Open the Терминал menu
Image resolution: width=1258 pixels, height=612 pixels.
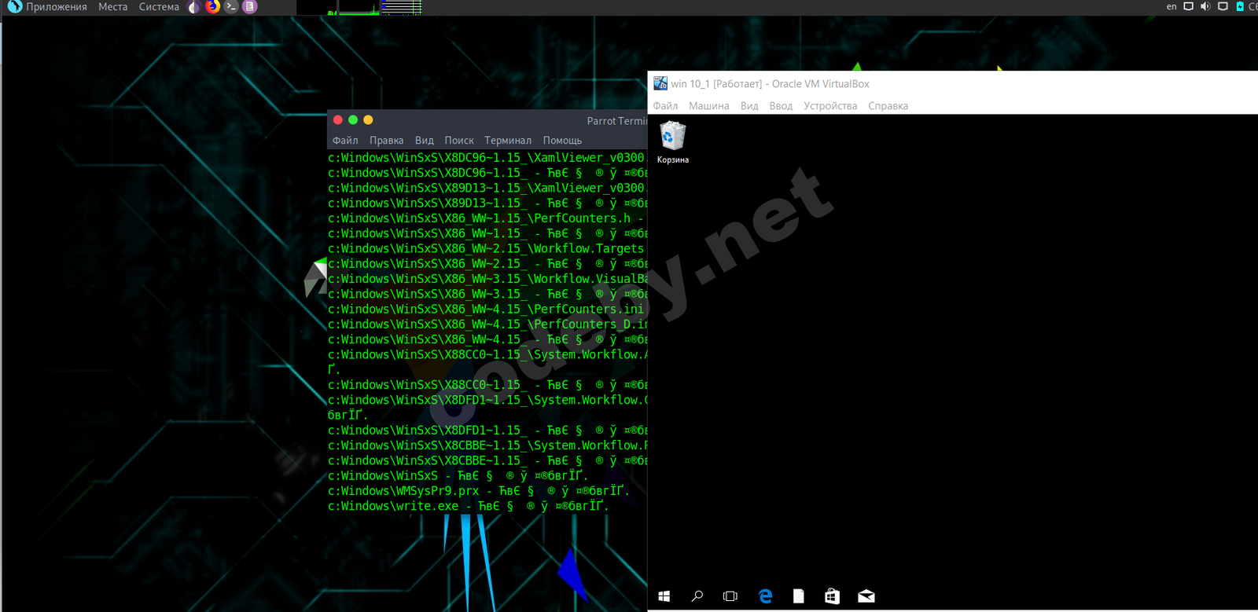pos(508,141)
